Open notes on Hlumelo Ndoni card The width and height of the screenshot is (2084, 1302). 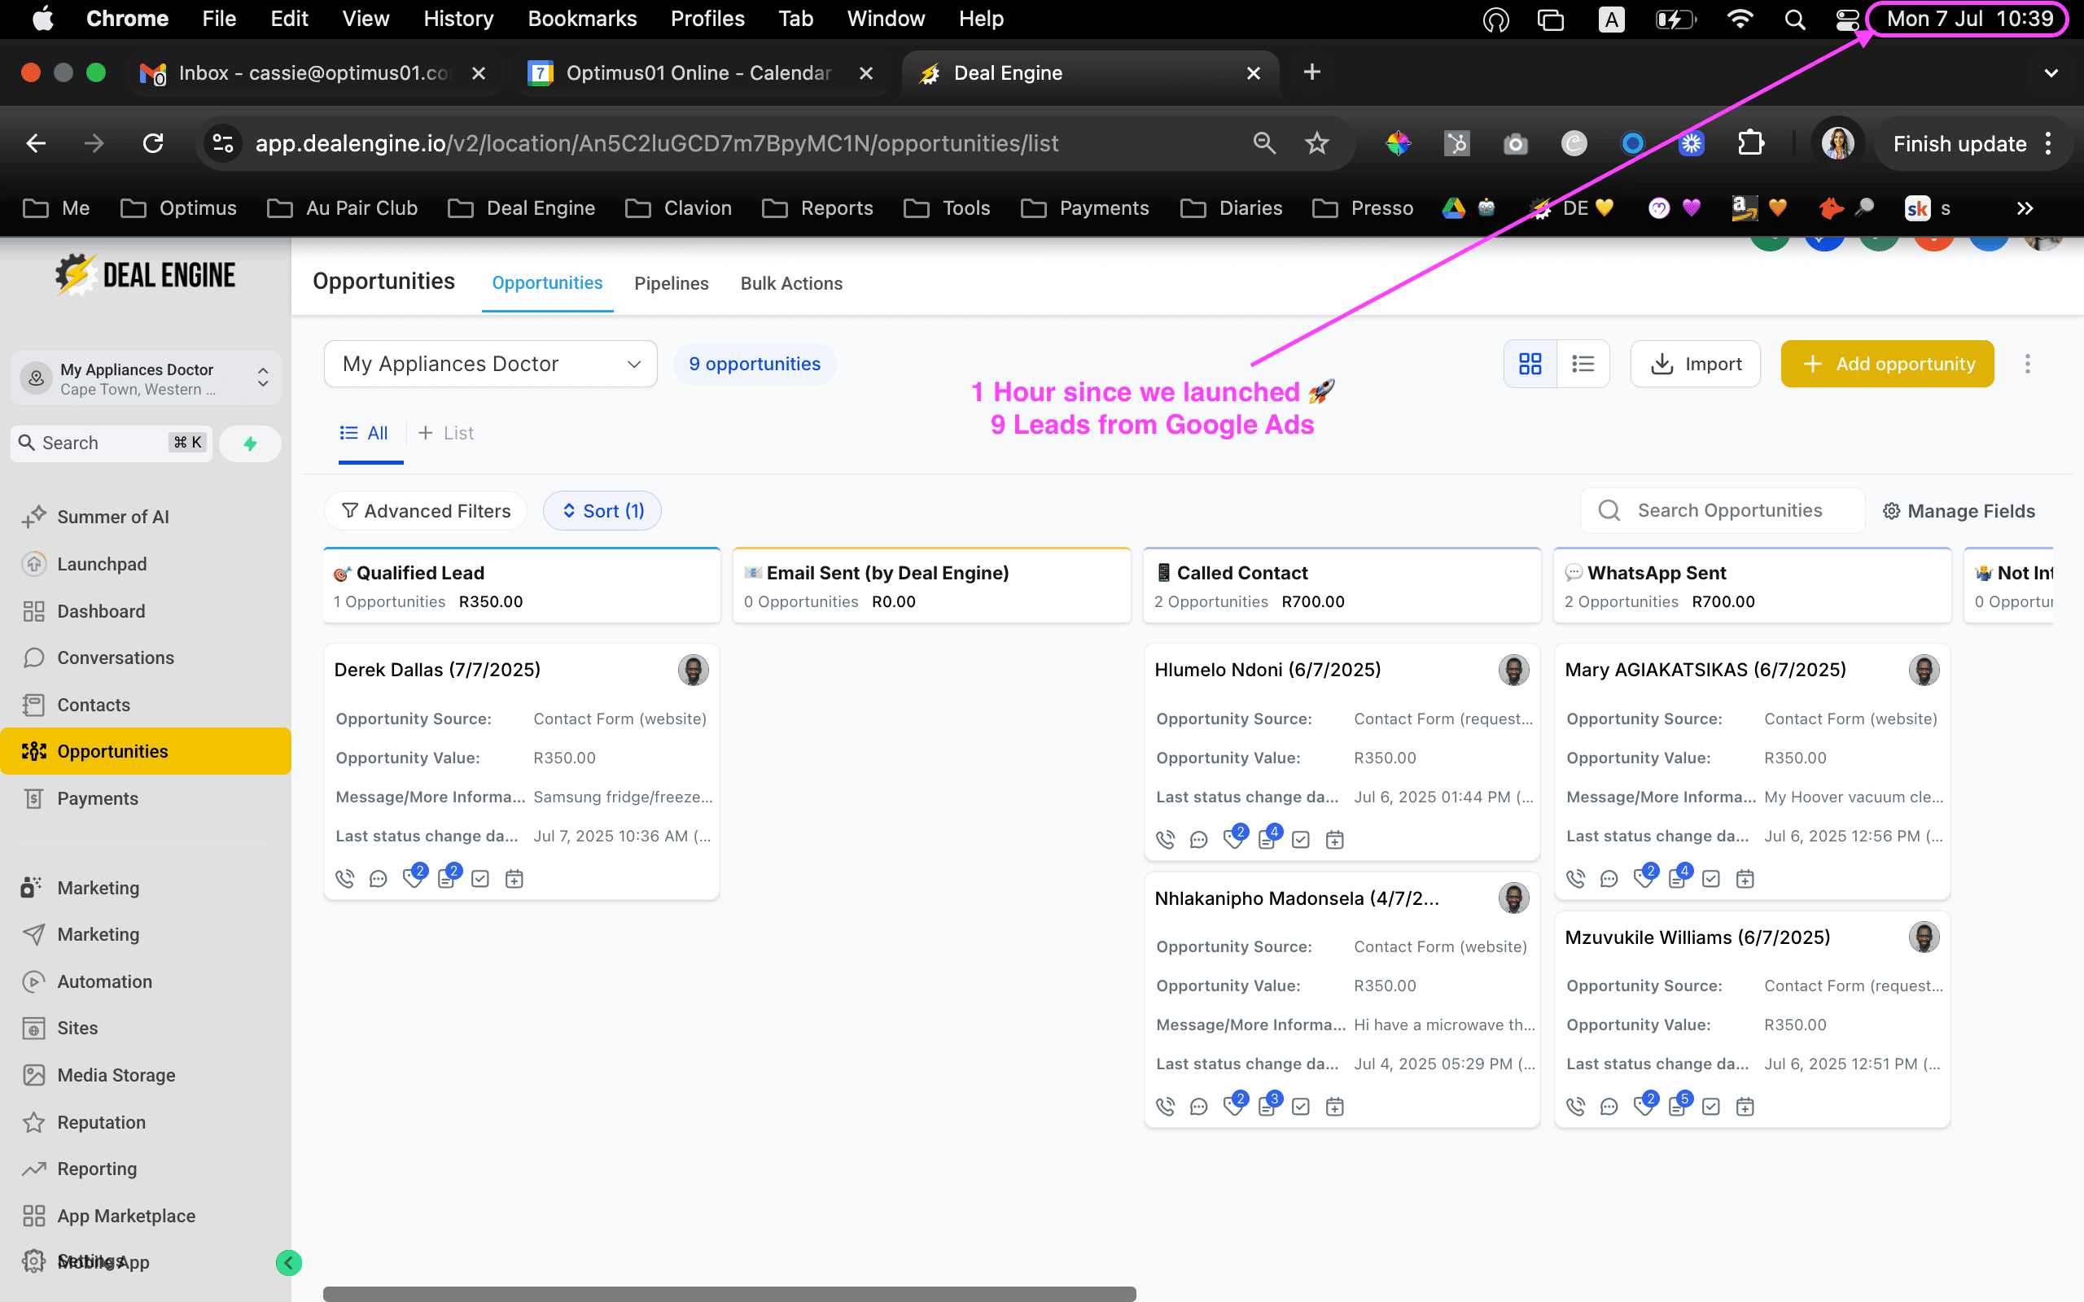[1268, 839]
